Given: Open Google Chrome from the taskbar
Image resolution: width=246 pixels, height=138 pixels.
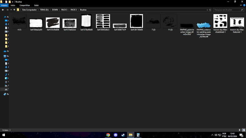Looking at the screenshot, I should [x=108, y=135].
